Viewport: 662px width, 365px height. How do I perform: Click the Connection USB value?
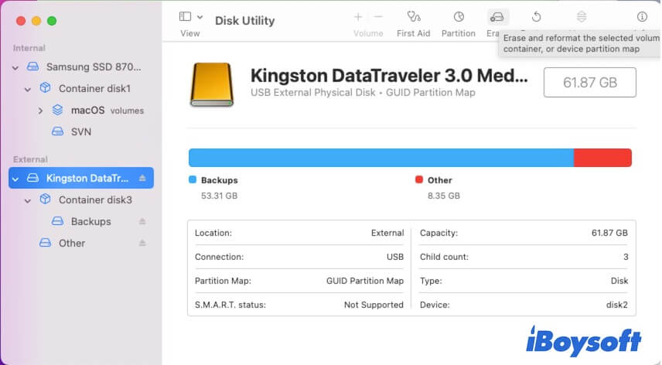(x=395, y=257)
